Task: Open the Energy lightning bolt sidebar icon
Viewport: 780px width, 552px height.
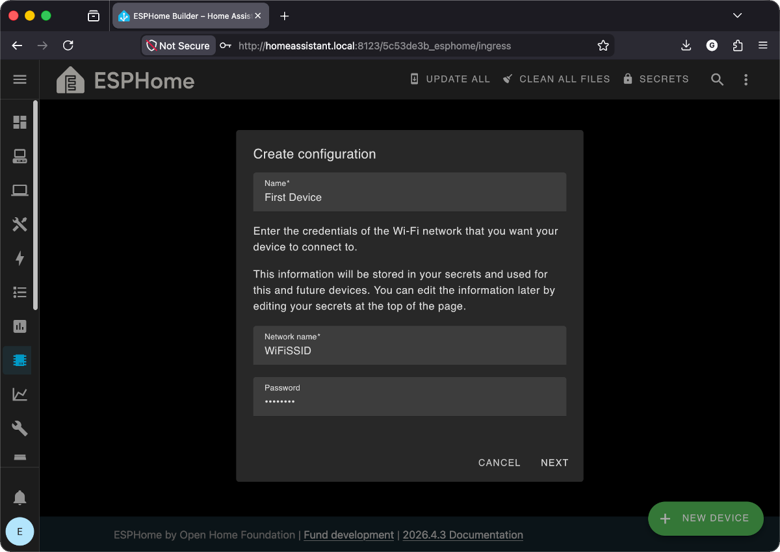Action: click(19, 258)
